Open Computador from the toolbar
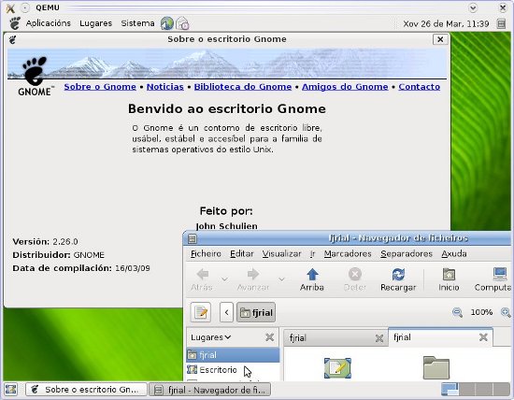Image resolution: width=514 pixels, height=400 pixels. pyautogui.click(x=493, y=279)
